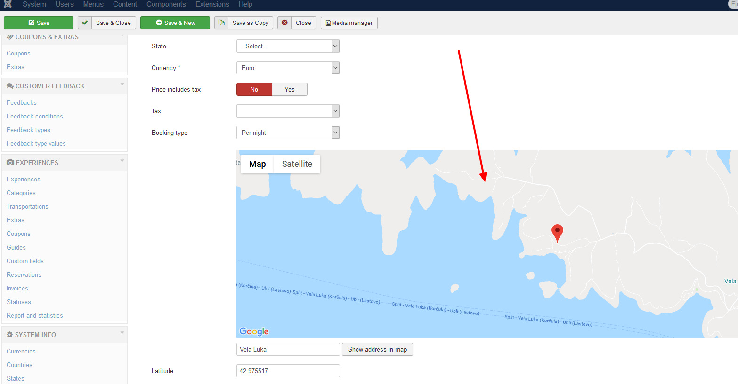738x384 pixels.
Task: Collapse the Customer Feedback section arrow
Action: coord(122,85)
